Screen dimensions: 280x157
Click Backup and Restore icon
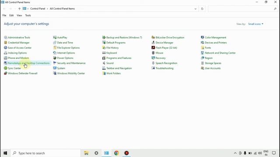(x=104, y=38)
